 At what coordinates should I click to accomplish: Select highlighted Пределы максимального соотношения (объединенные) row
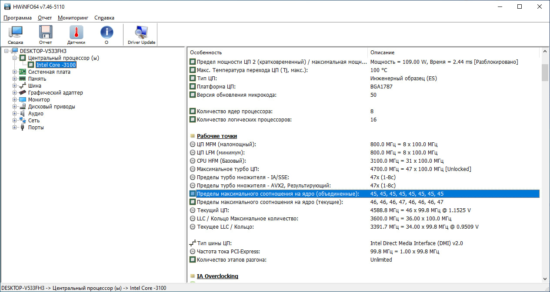pyautogui.click(x=364, y=194)
